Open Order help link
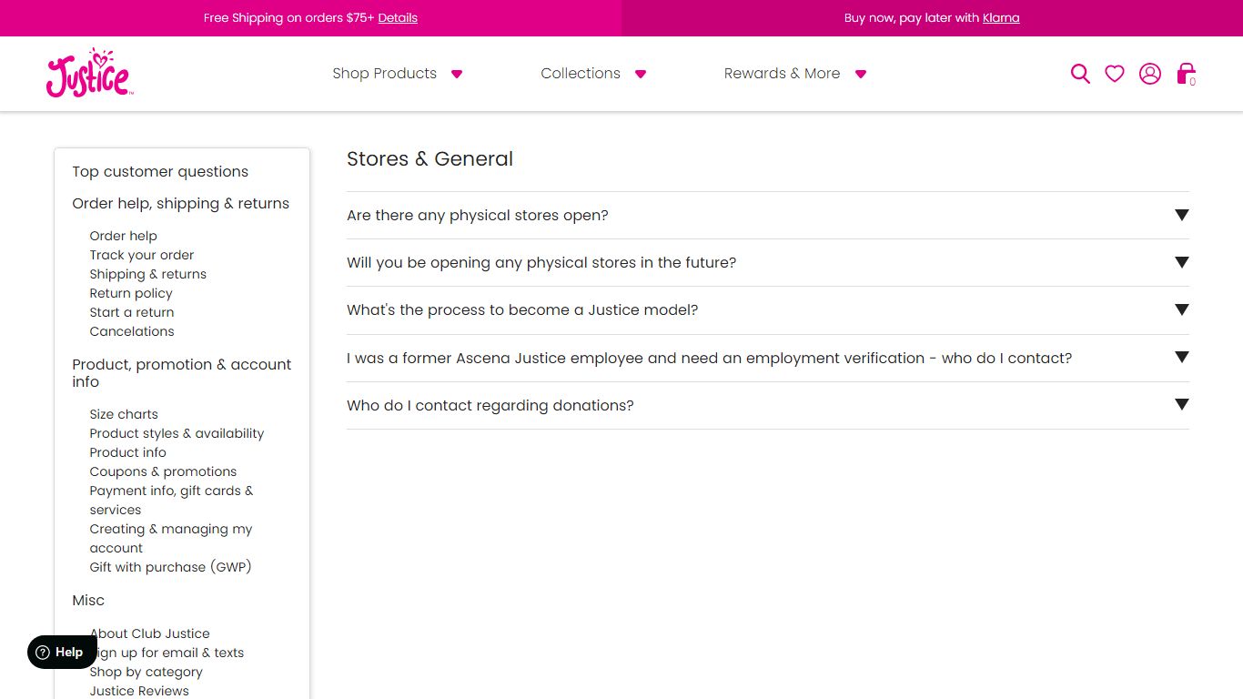The image size is (1243, 699). tap(123, 236)
